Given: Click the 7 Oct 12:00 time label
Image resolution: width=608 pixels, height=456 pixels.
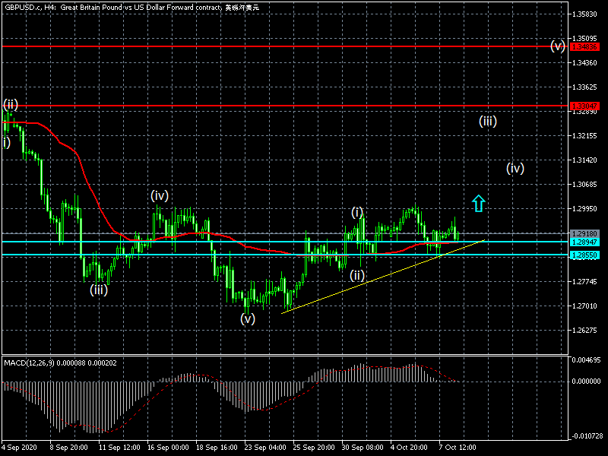Looking at the screenshot, I should pos(459,447).
